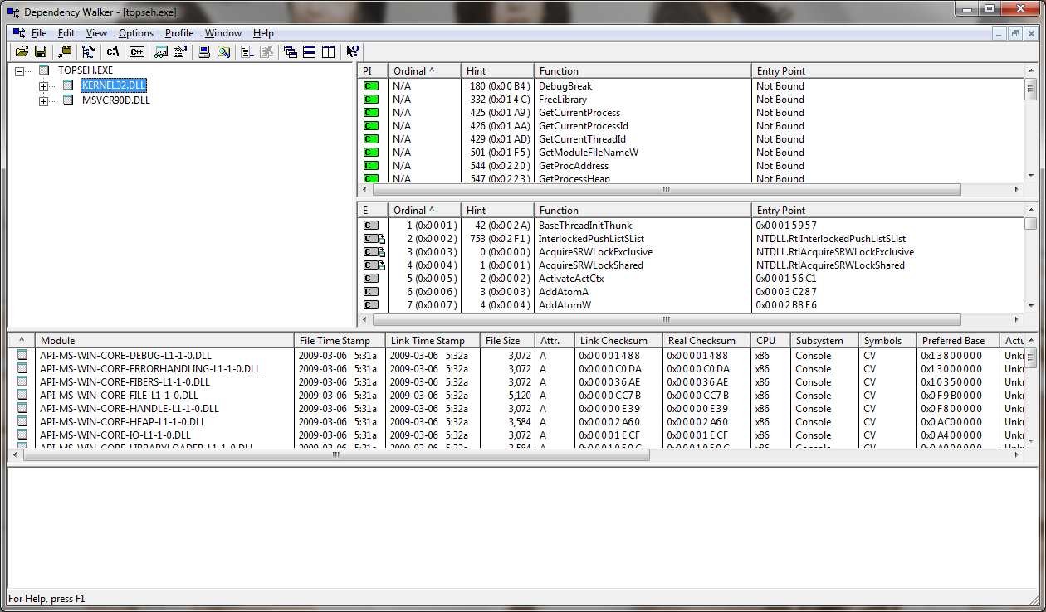Click the Tile Horizontally window icon
This screenshot has height=612, width=1046.
pyautogui.click(x=309, y=52)
